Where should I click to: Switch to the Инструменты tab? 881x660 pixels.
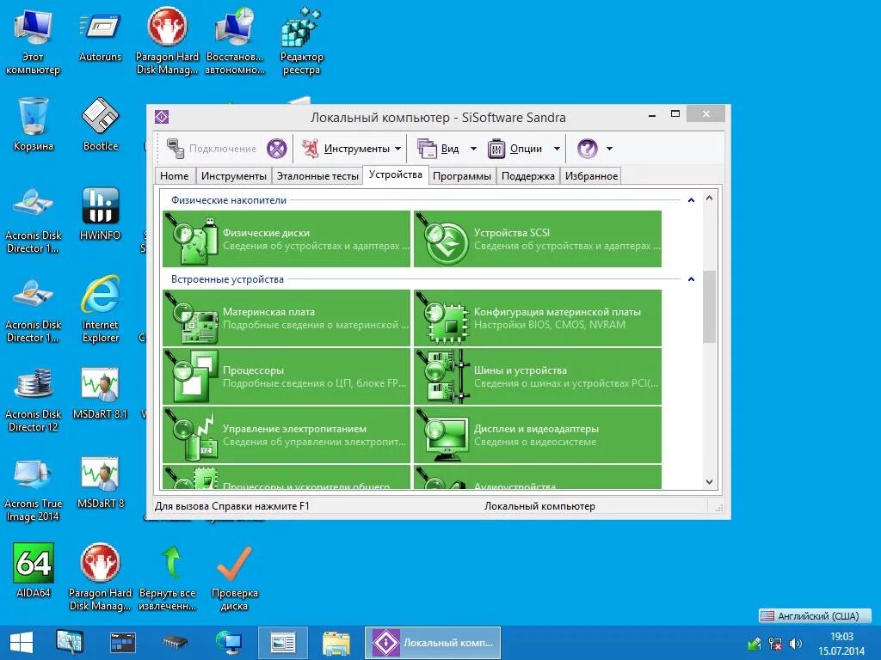(x=234, y=176)
